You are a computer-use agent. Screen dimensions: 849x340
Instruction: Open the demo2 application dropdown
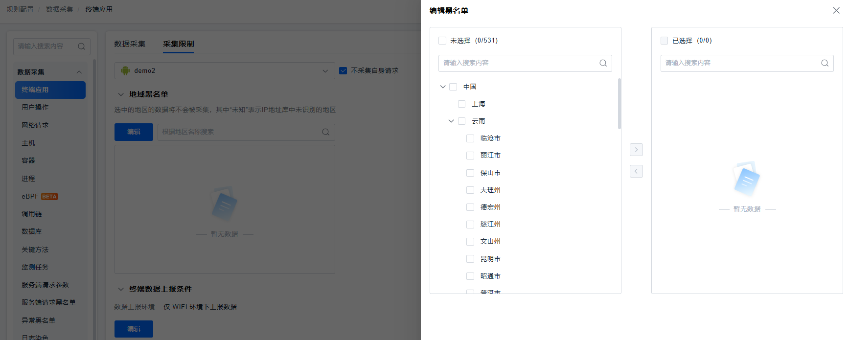click(x=225, y=71)
